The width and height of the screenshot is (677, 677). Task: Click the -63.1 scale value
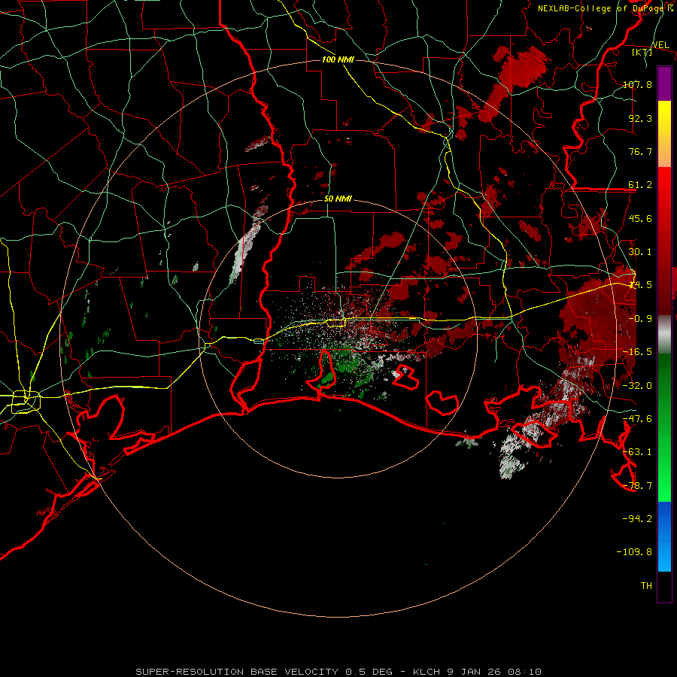[x=637, y=452]
